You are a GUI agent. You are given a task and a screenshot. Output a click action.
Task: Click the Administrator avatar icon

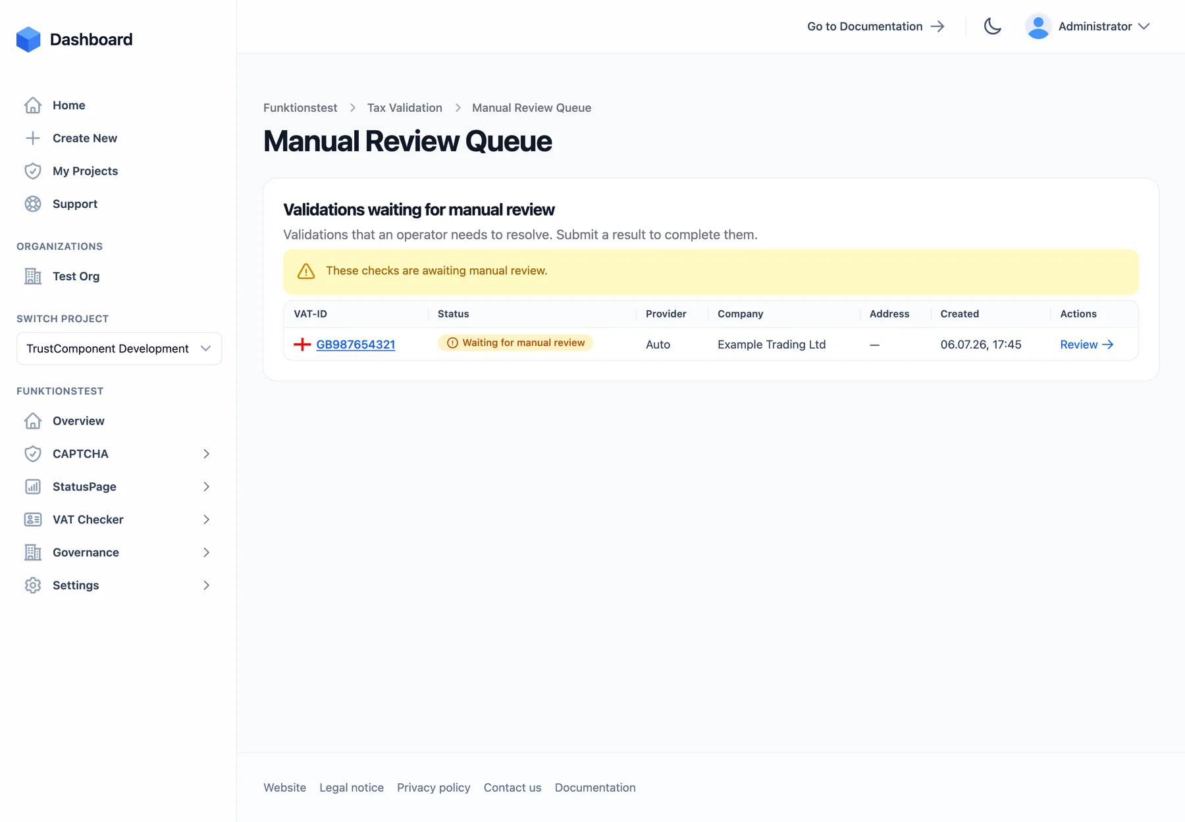pos(1038,26)
